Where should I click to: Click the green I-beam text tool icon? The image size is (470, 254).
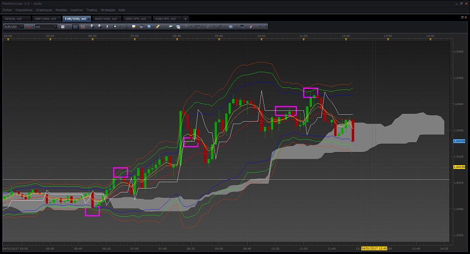tap(126, 27)
